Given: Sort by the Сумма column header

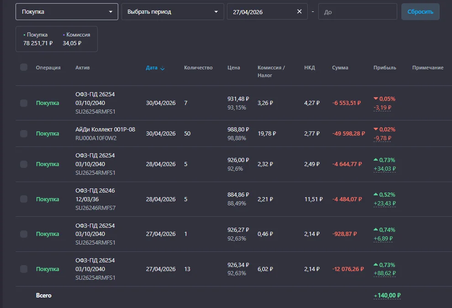Looking at the screenshot, I should click(340, 68).
